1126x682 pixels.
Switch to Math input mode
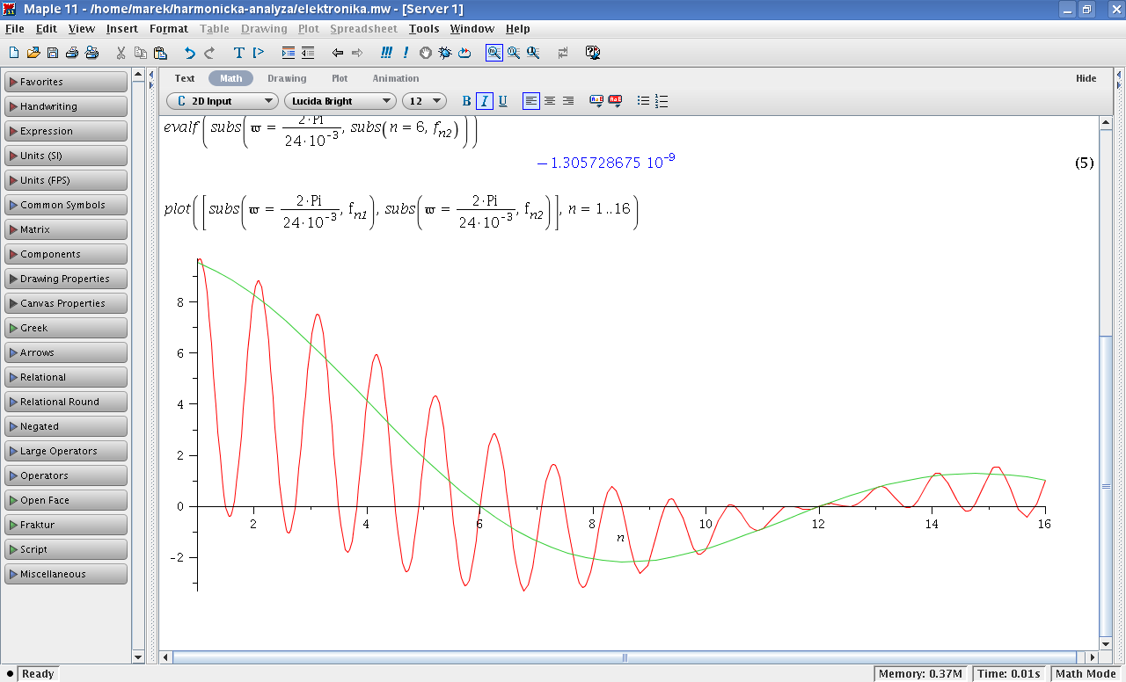pos(230,78)
